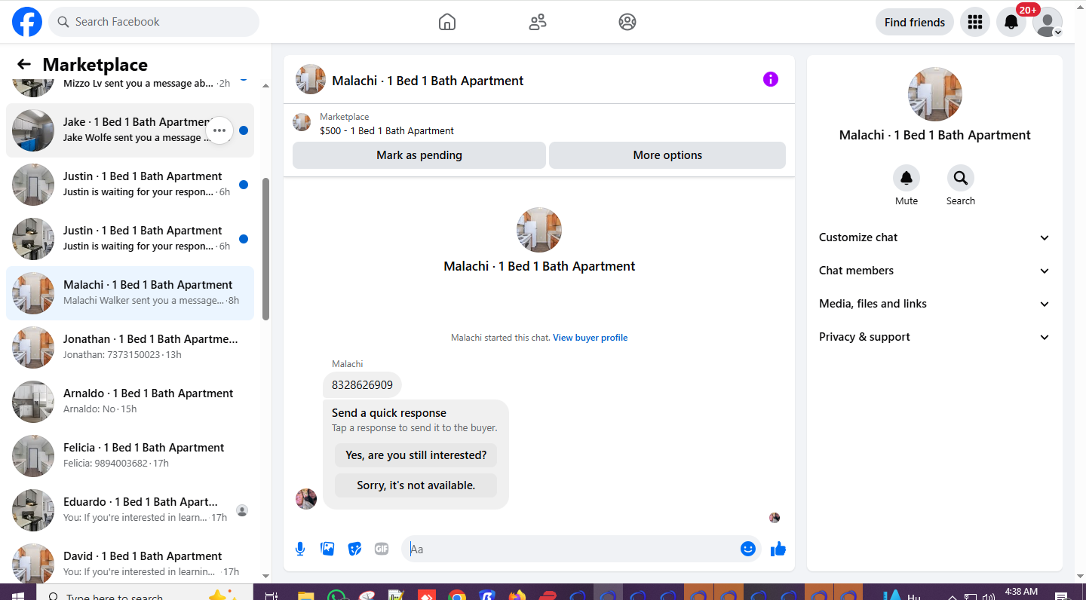Click the conversation list scroll-down arrow

coord(265,577)
